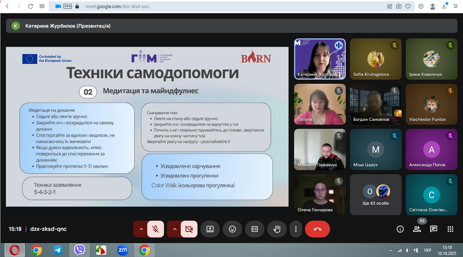Open the chat panel icon

point(434,229)
